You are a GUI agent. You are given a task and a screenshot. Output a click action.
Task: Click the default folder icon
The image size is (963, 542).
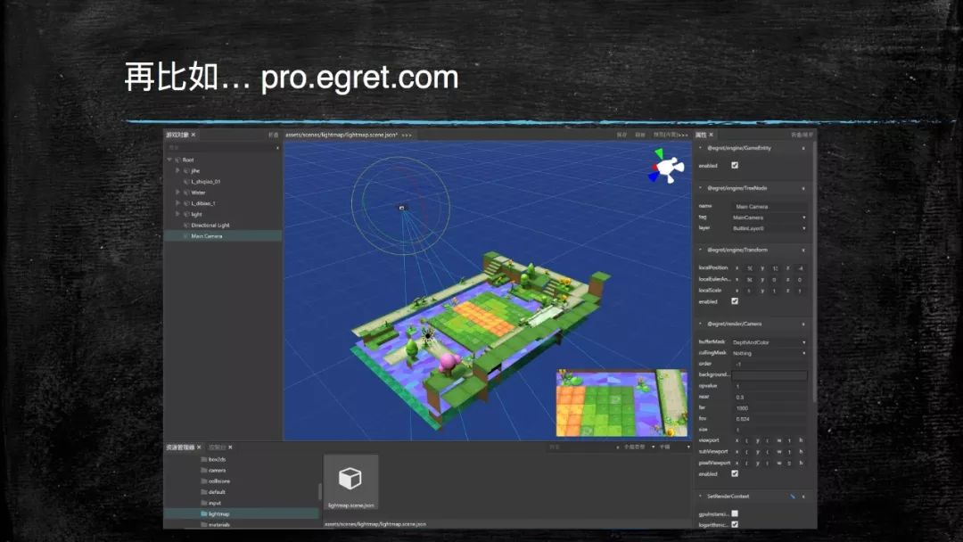[x=204, y=492]
